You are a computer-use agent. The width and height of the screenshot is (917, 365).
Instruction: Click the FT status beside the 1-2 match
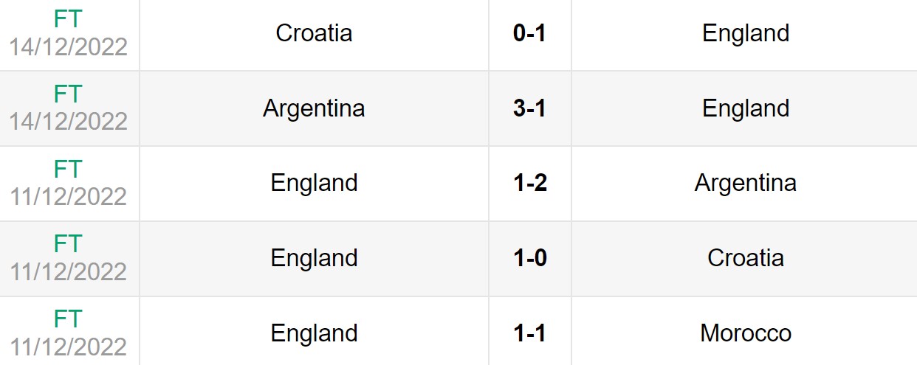(68, 170)
